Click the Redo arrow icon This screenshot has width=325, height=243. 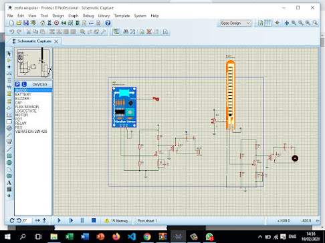point(19,32)
